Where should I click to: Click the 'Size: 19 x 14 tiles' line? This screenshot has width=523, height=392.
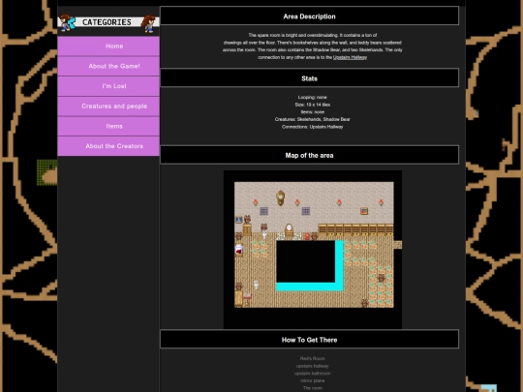pos(312,105)
